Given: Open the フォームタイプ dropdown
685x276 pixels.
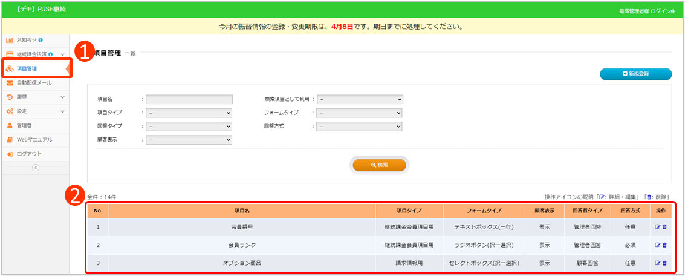Looking at the screenshot, I should click(x=360, y=113).
